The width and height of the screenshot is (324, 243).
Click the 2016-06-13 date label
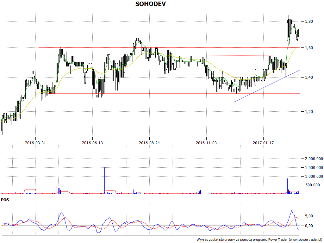point(92,143)
